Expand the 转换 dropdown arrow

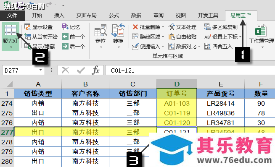point(119,47)
